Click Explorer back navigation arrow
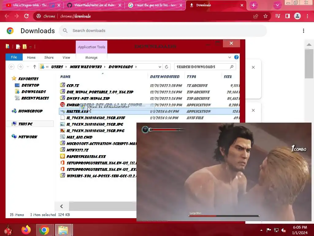 click(12, 67)
